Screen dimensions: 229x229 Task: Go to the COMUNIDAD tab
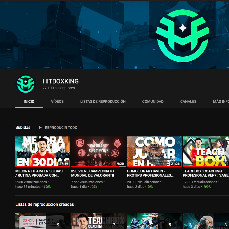pos(153,101)
